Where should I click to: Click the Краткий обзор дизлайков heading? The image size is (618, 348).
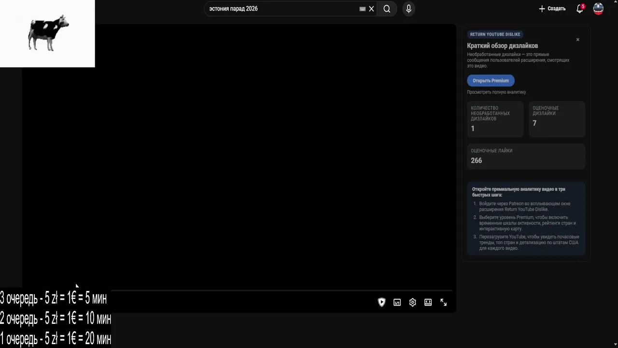point(502,45)
